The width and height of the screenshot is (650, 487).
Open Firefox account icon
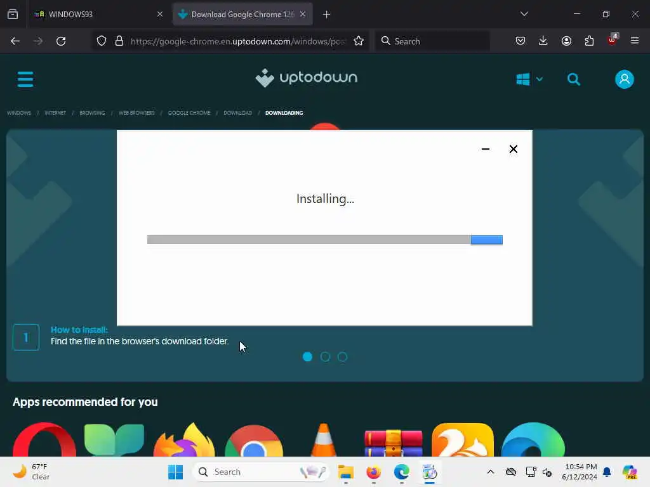pyautogui.click(x=566, y=41)
